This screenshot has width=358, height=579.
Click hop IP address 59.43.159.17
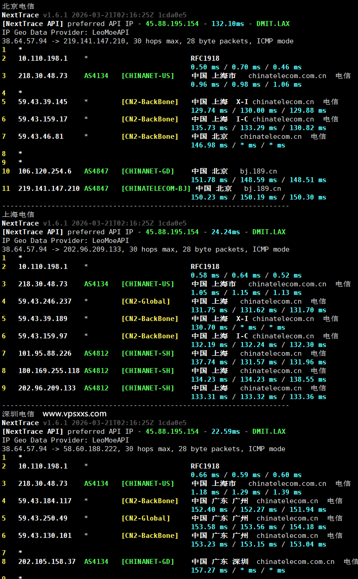click(x=42, y=119)
